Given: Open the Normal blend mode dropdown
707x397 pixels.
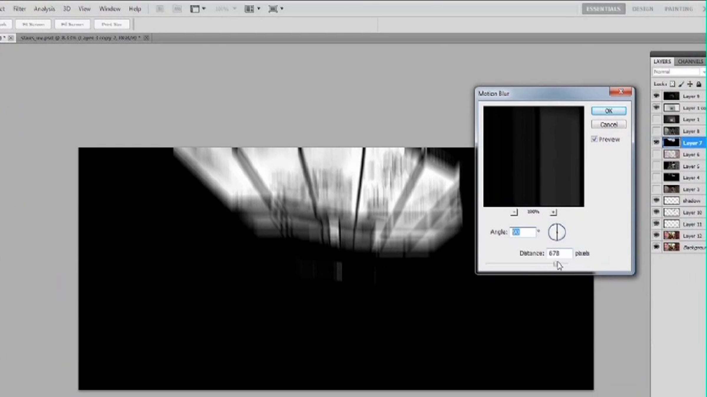Looking at the screenshot, I should (678, 72).
